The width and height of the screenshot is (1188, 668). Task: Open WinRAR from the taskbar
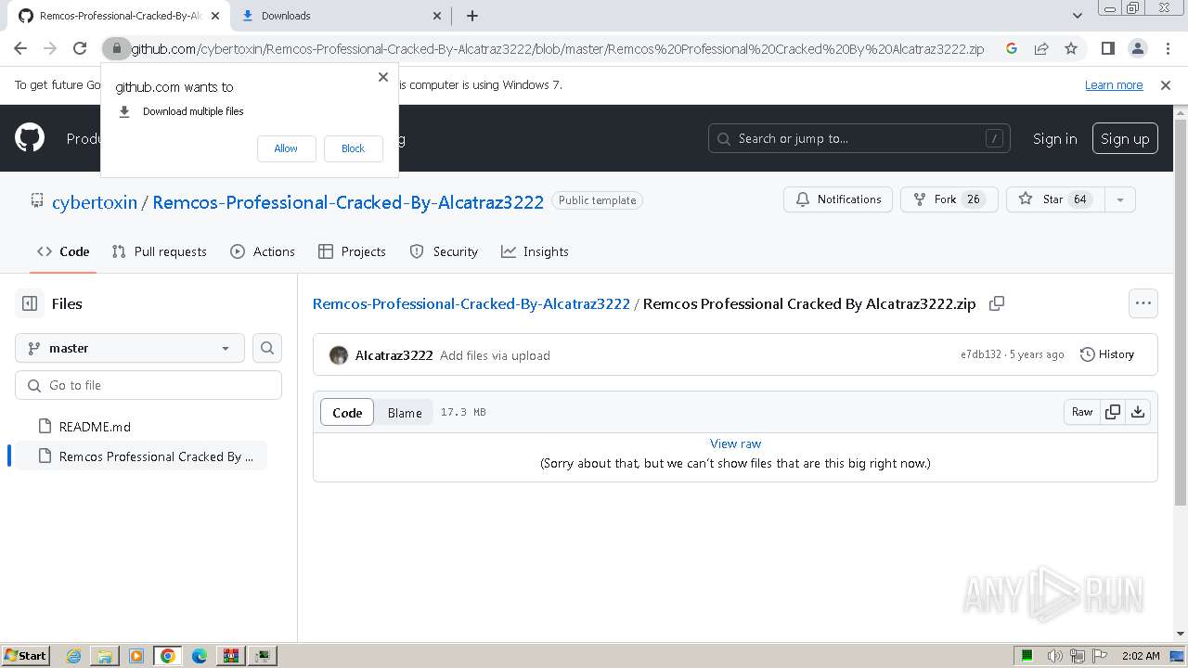tap(230, 656)
